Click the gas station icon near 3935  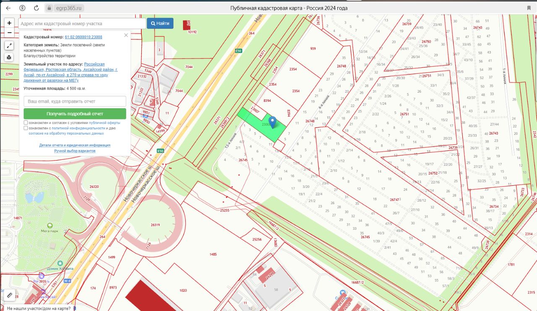click(x=42, y=276)
